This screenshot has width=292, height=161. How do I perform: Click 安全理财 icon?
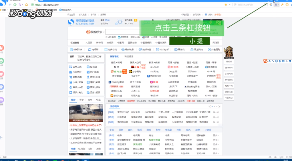coord(209,50)
